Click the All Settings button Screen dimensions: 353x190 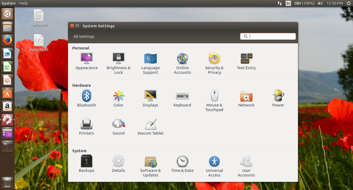click(x=84, y=36)
